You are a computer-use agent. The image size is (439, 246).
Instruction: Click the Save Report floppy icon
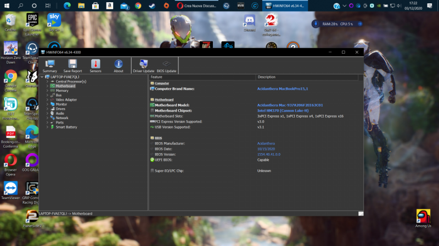[72, 65]
